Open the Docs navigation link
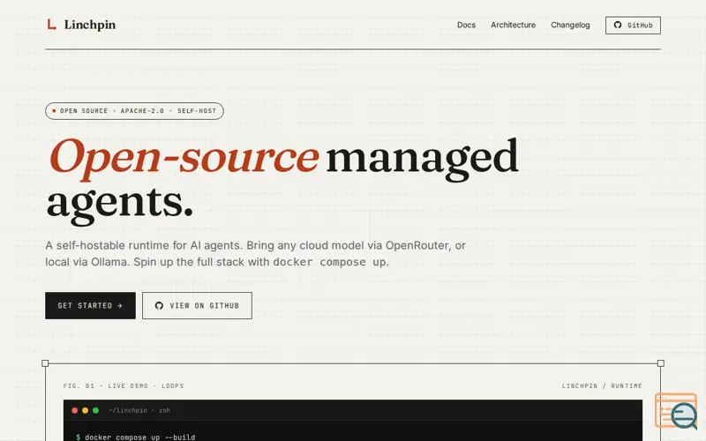706x441 pixels. [x=466, y=26]
